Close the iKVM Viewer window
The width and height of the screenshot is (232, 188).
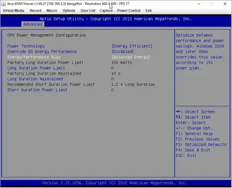tap(225, 4)
